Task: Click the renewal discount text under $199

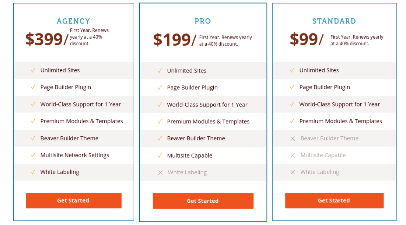Action: tap(225, 40)
